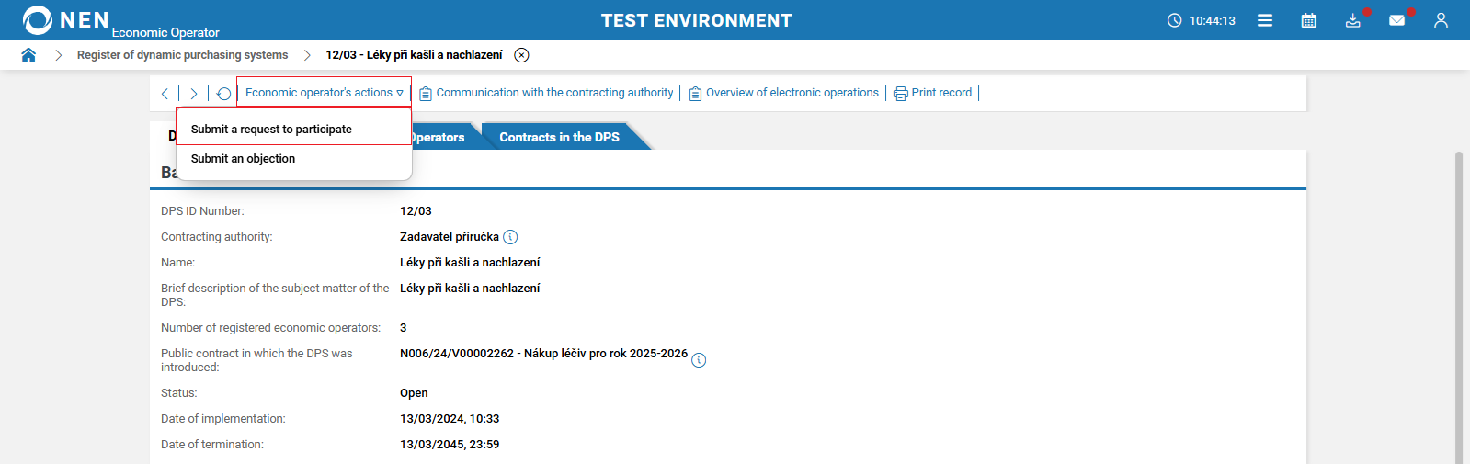
Task: Open the user profile icon
Action: point(1441,20)
